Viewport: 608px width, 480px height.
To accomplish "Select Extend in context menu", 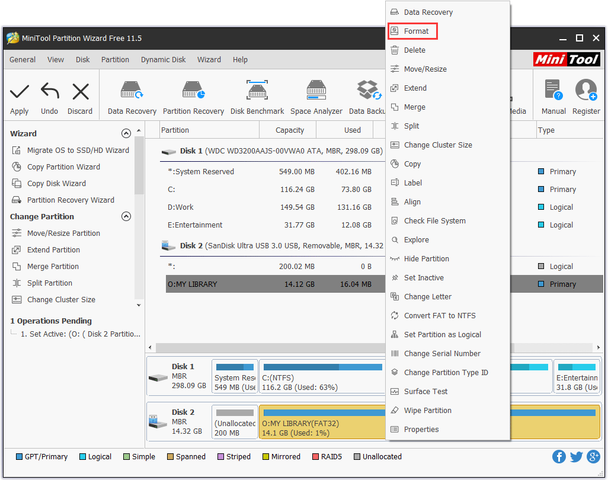I will [448, 88].
